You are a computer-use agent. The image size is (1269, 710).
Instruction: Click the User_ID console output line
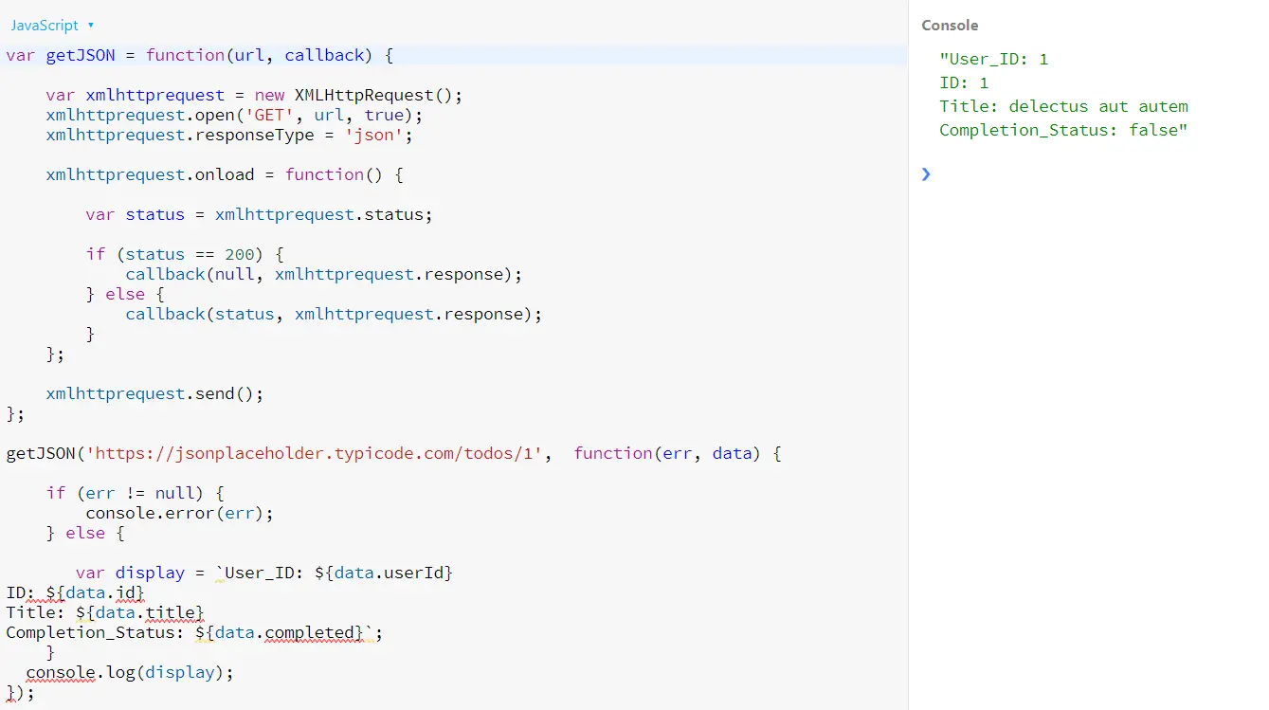pyautogui.click(x=993, y=58)
